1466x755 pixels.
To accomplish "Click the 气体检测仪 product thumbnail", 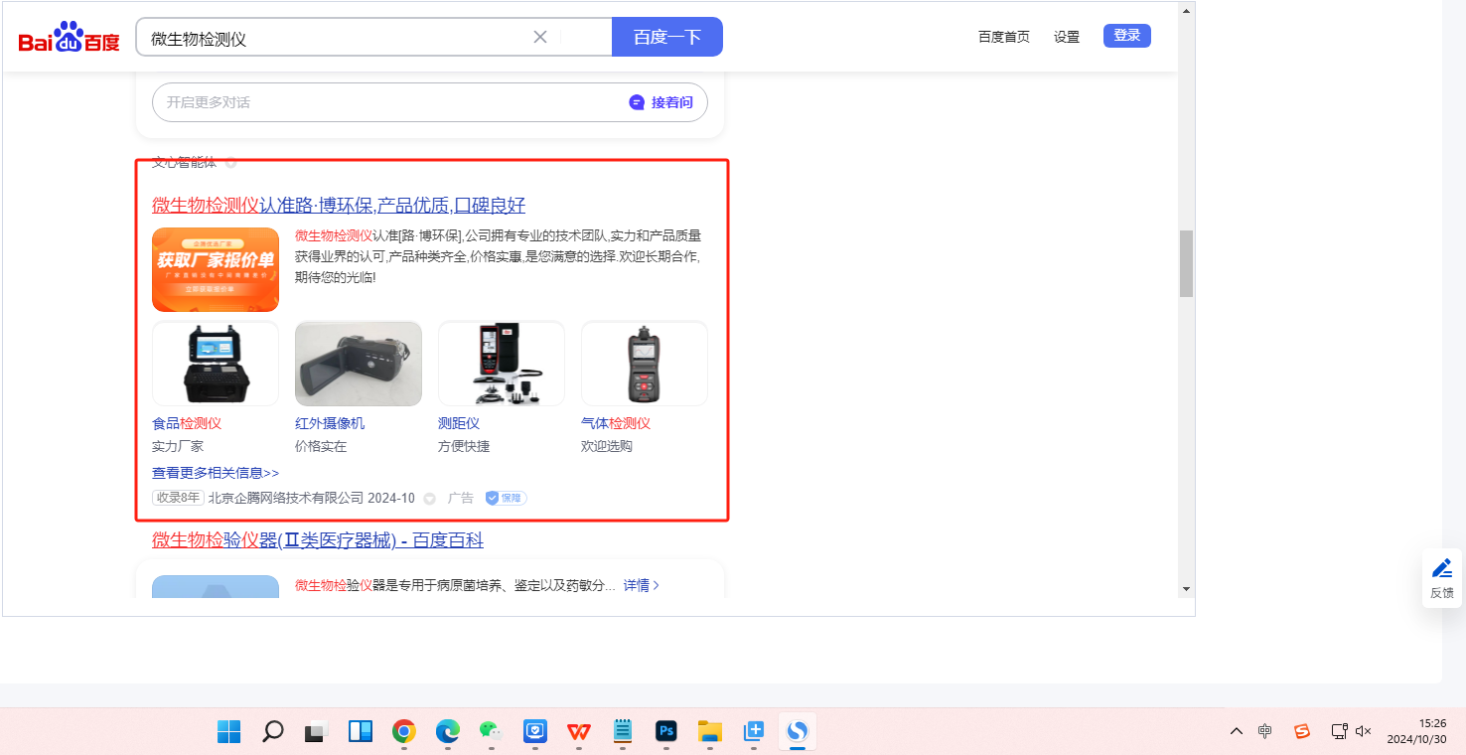I will pos(645,364).
